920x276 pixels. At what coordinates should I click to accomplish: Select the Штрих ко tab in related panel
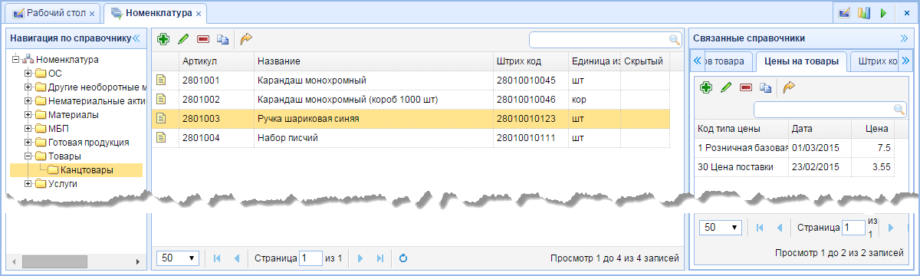(x=878, y=61)
